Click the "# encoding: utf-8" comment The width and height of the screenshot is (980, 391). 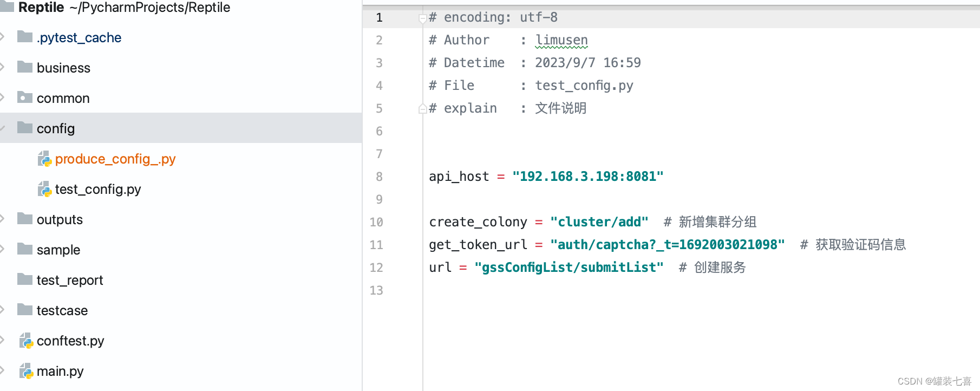tap(493, 17)
